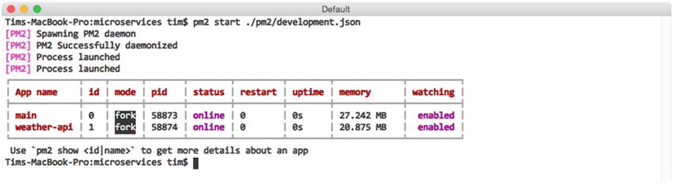The width and height of the screenshot is (673, 184).
Task: Click the "Default" window title
Action: click(x=336, y=9)
